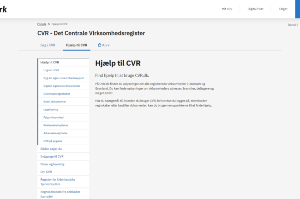
Task: Collapse the Hjælp til CVR sidebar section
Action: pyautogui.click(x=50, y=62)
